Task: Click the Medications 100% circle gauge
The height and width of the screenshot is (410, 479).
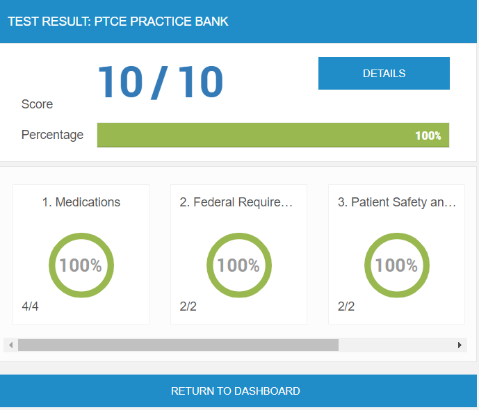Action: tap(81, 265)
